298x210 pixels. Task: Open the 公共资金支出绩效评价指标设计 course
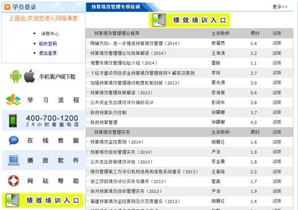(121, 103)
